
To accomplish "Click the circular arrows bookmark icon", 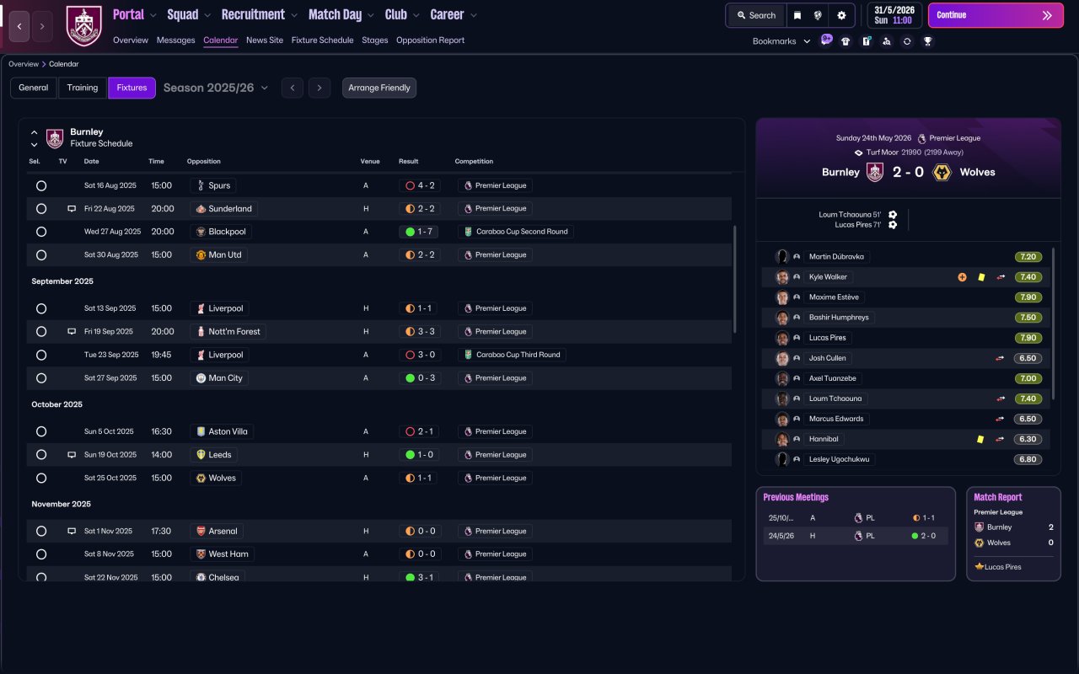I will 907,41.
